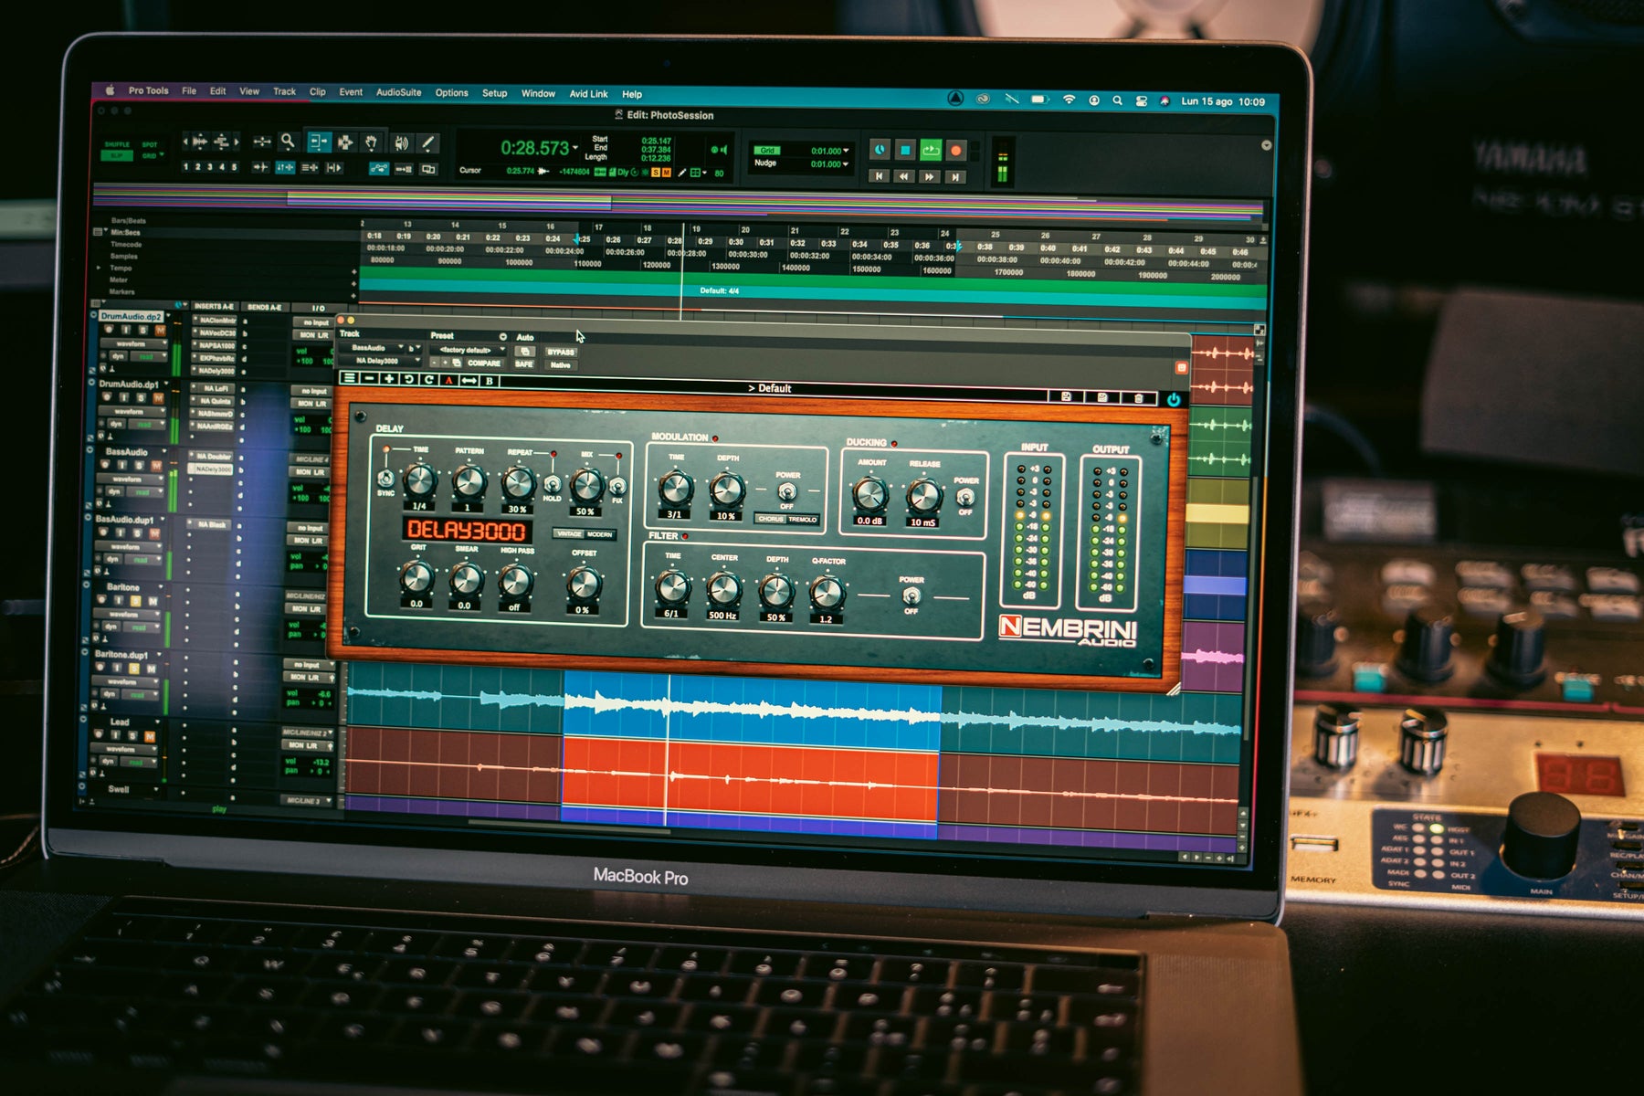Select the A preset slot in Delay3000
This screenshot has width=1644, height=1096.
point(448,380)
